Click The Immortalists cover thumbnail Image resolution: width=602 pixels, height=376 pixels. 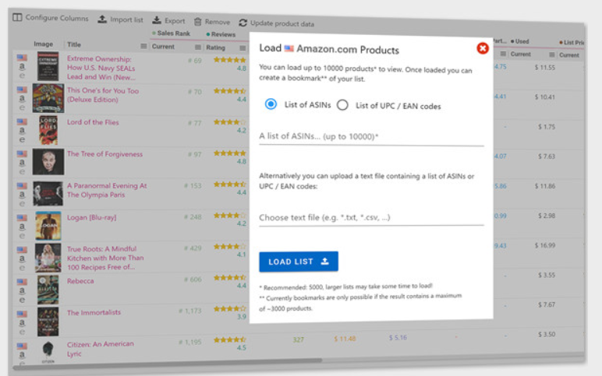[48, 322]
